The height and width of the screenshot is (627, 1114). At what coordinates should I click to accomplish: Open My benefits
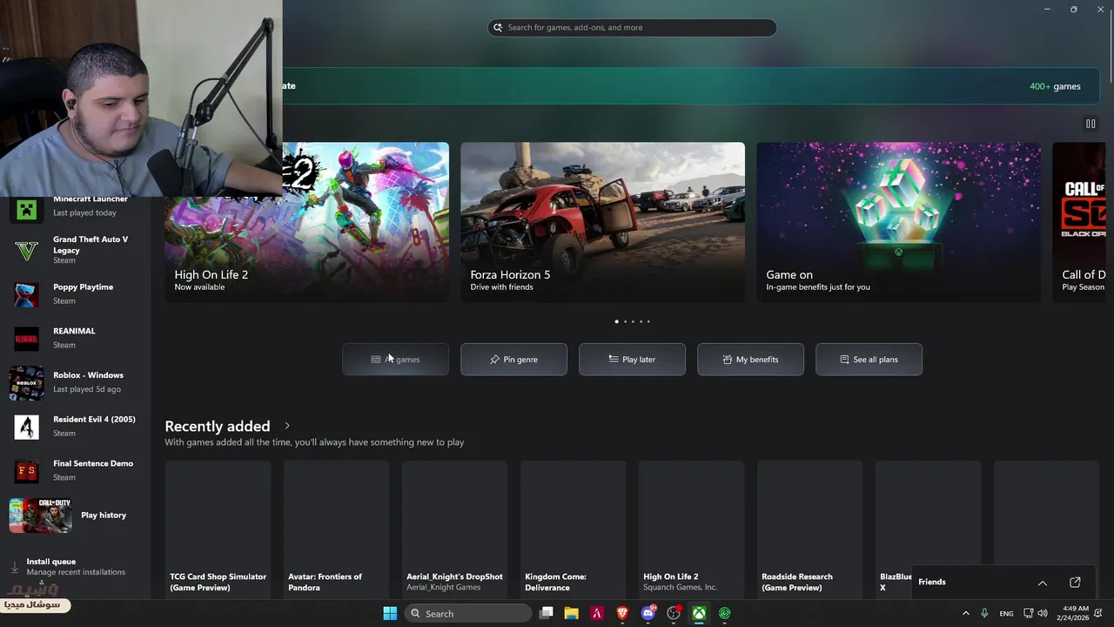click(x=750, y=360)
